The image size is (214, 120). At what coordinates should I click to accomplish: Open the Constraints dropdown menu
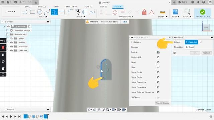(x=126, y=17)
